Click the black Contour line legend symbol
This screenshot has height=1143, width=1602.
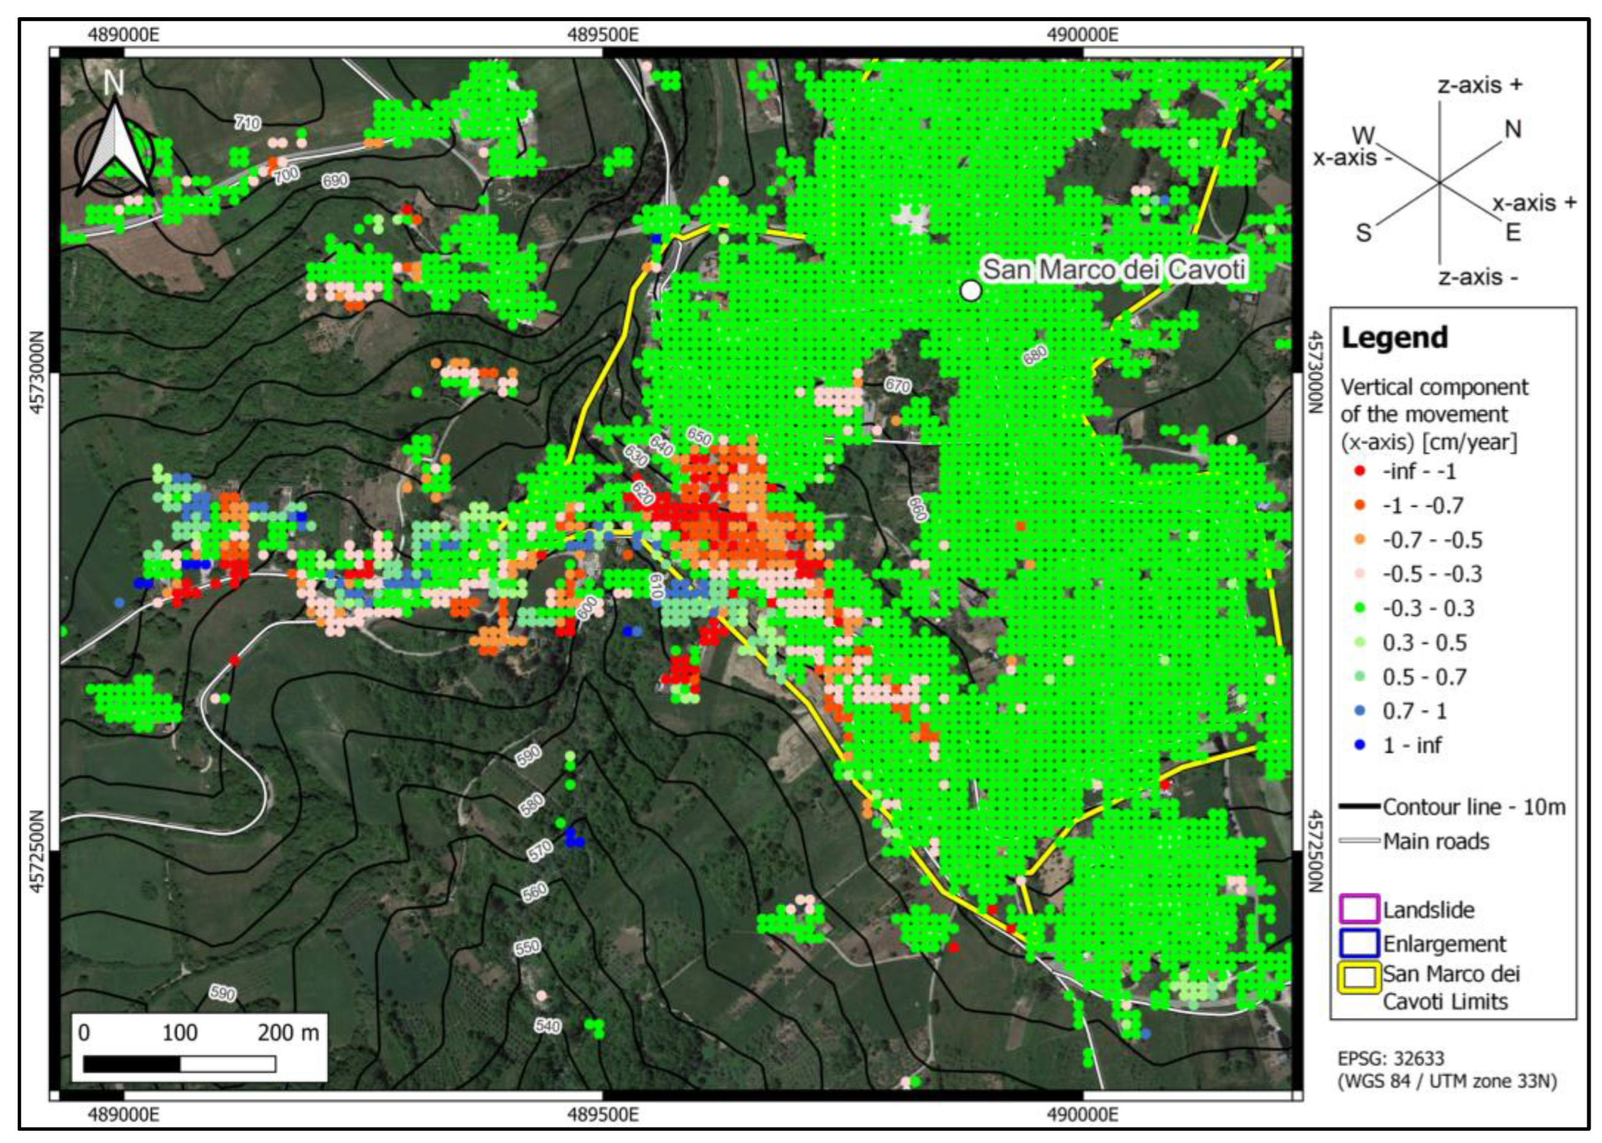tap(1358, 807)
